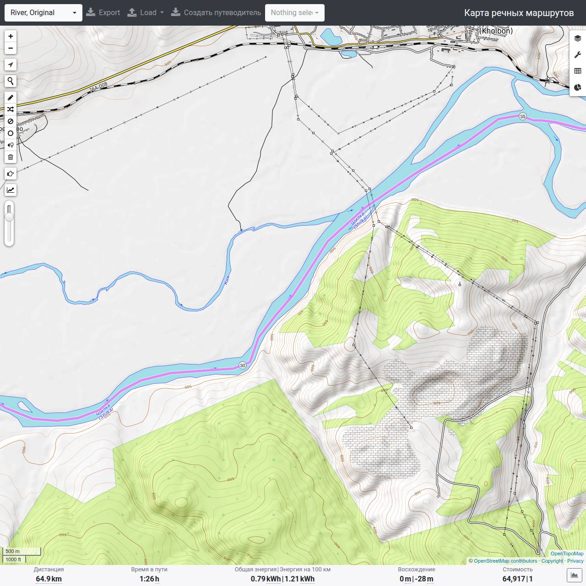The image size is (586, 586).
Task: Open the Load dropdown menu
Action: point(145,13)
